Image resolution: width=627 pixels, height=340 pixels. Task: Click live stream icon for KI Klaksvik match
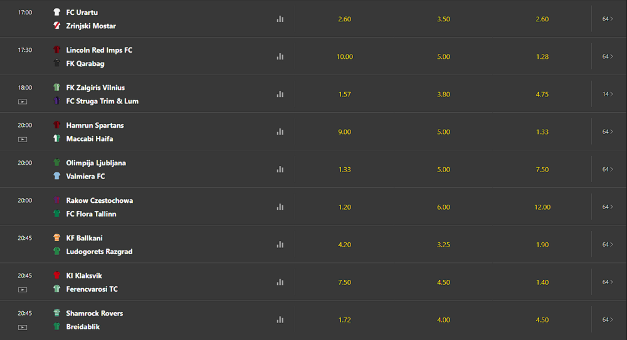coord(23,289)
